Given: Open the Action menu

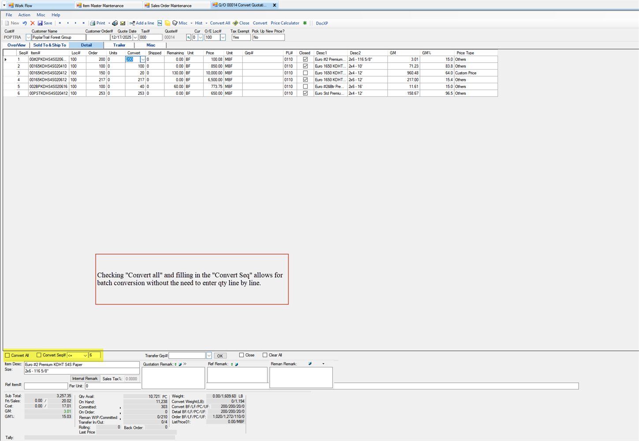Looking at the screenshot, I should [x=24, y=15].
